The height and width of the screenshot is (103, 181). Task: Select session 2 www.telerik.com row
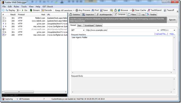click(x=35, y=21)
